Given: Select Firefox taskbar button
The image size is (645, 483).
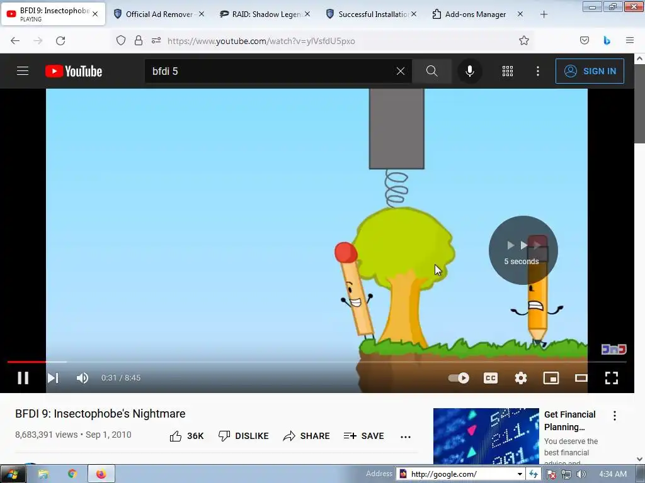Looking at the screenshot, I should [x=101, y=474].
